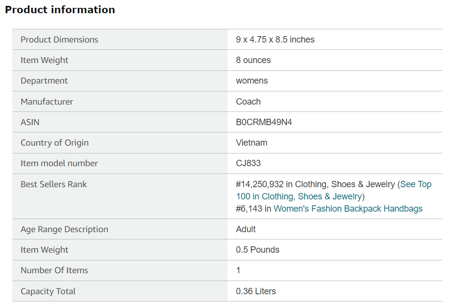Select the 0.36 Liters capacity value
The height and width of the screenshot is (304, 451).
pos(255,291)
